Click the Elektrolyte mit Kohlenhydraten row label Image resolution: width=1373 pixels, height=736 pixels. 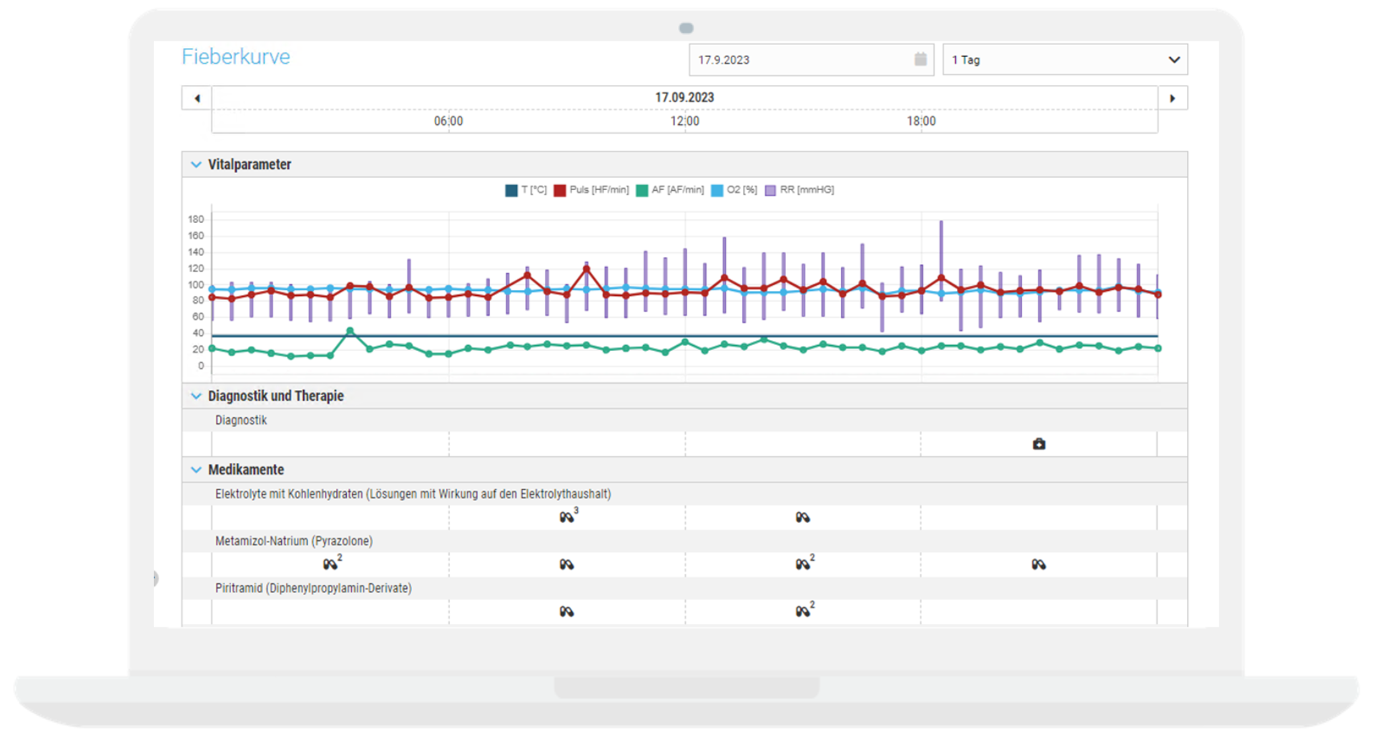pos(413,494)
